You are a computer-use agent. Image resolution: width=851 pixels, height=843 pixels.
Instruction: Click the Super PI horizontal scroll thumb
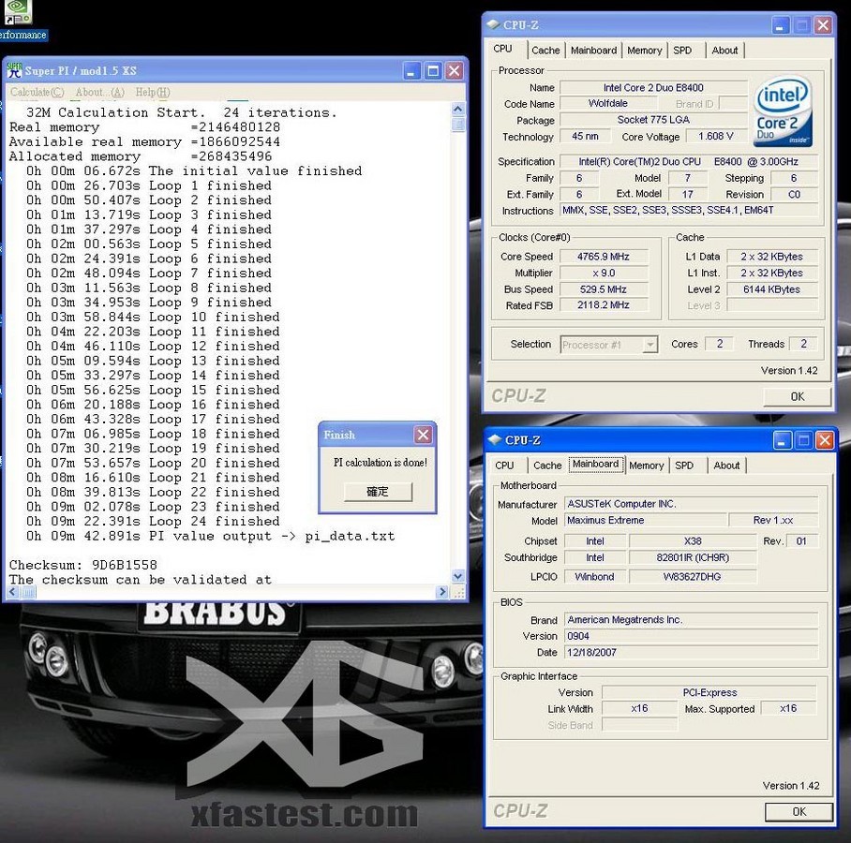coord(28,592)
